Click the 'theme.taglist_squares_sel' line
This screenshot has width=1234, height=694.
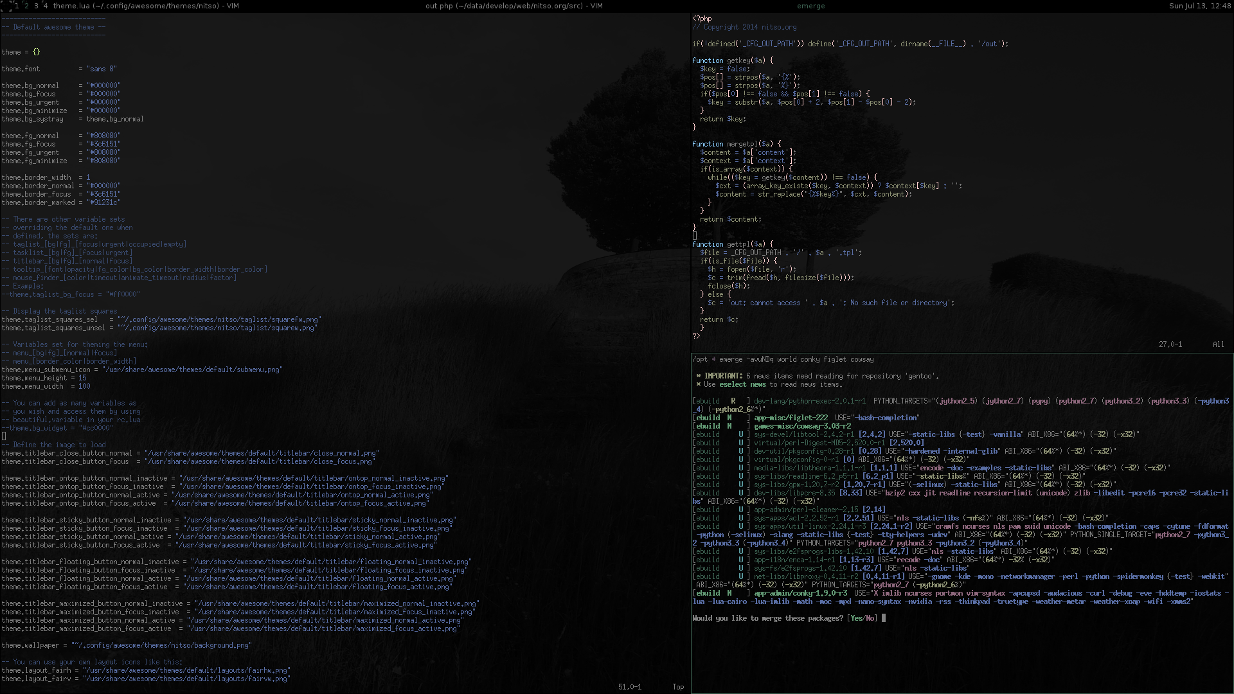pyautogui.click(x=161, y=319)
